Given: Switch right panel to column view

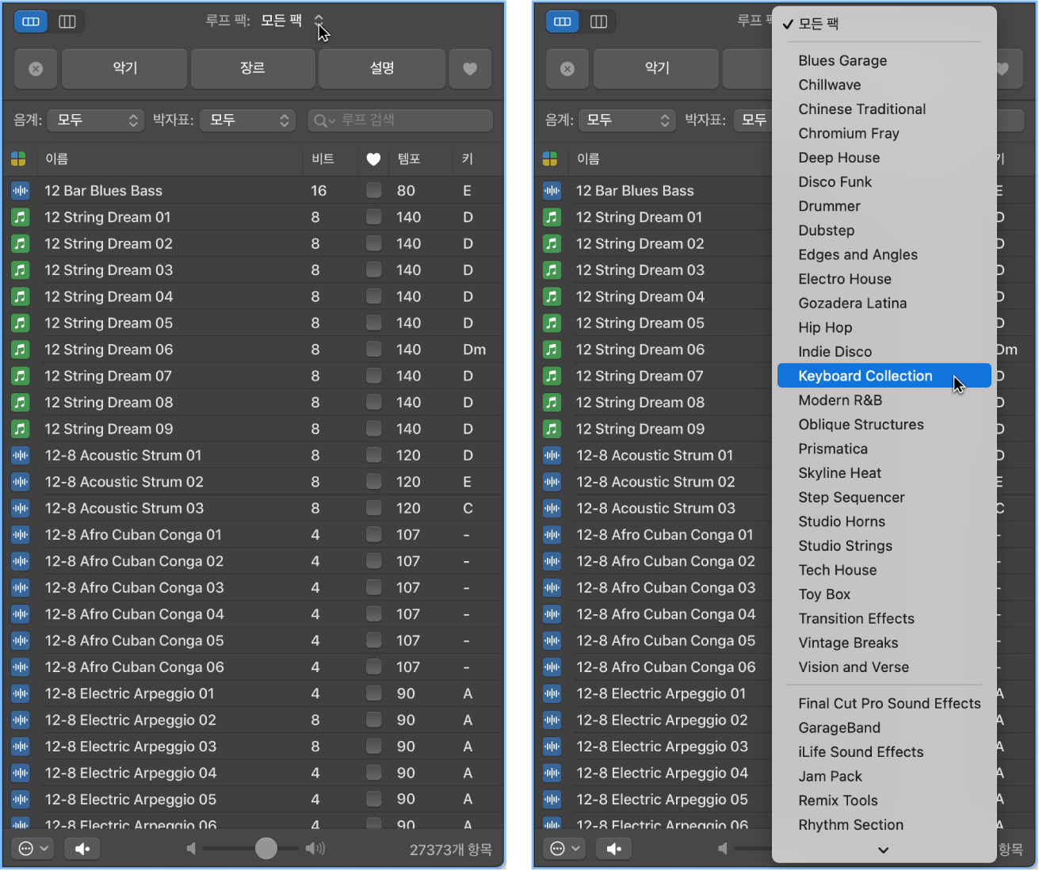Looking at the screenshot, I should click(599, 21).
